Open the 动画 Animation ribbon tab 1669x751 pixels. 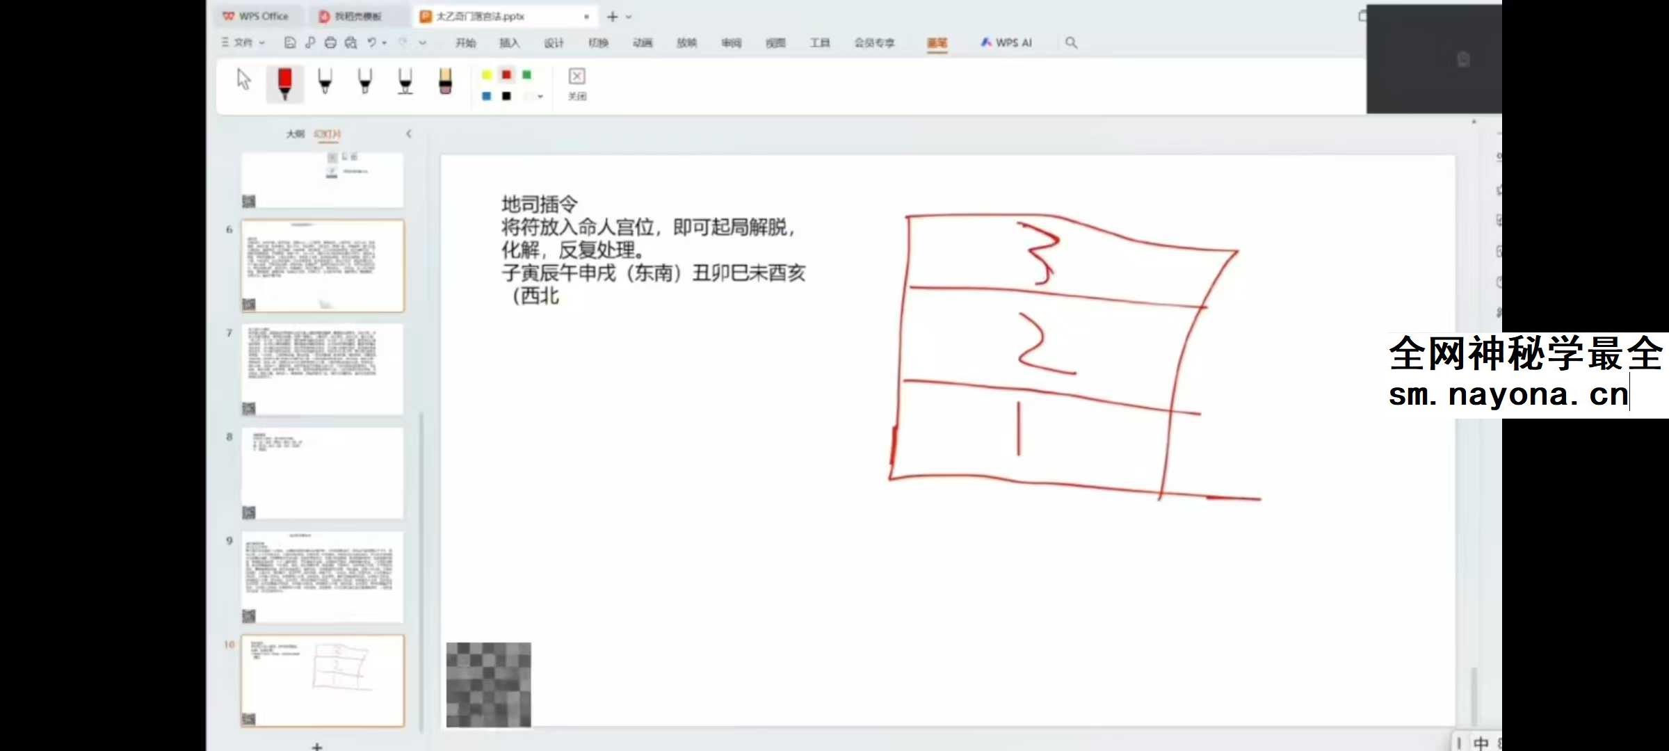(643, 43)
